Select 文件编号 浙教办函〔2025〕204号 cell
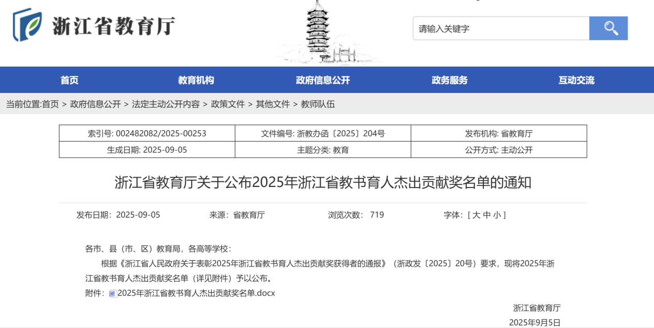This screenshot has width=654, height=328. [x=323, y=133]
